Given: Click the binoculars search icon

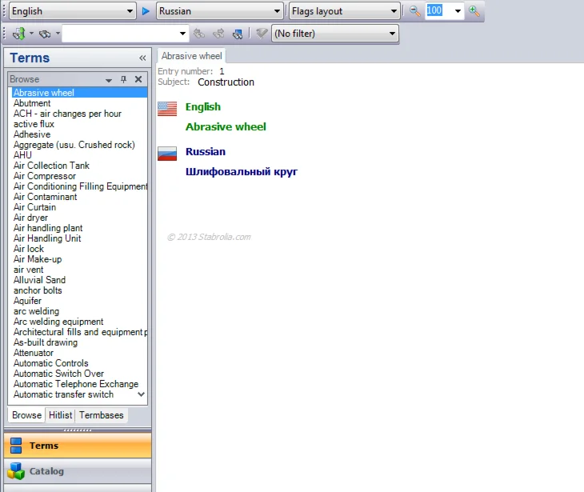Looking at the screenshot, I should pyautogui.click(x=45, y=34).
